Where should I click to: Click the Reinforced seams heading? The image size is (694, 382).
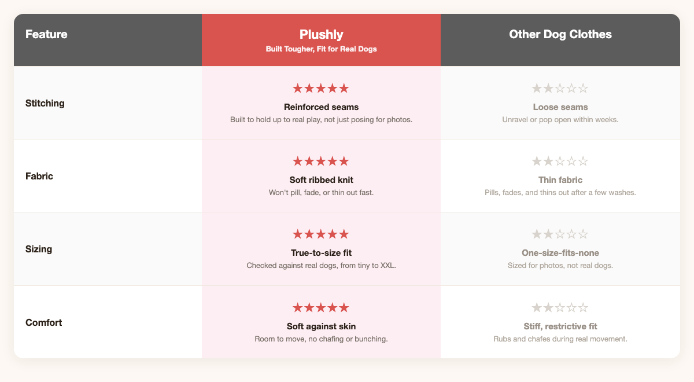coord(321,107)
